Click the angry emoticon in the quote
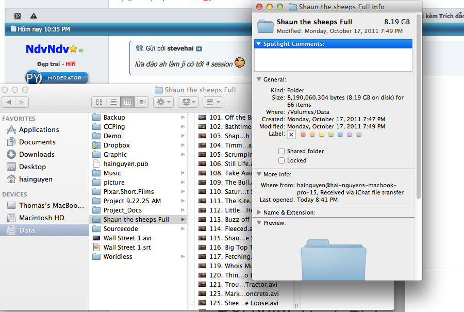This screenshot has height=312, width=464. 240,62
